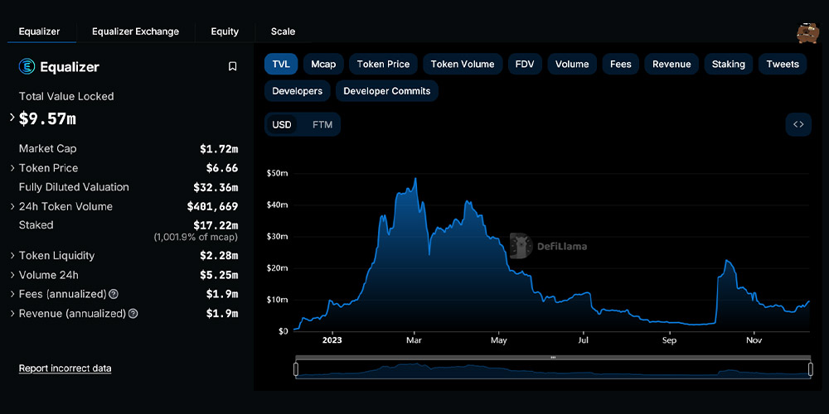Screen dimensions: 829x414
Task: Open the user avatar in top corner
Action: (x=807, y=33)
